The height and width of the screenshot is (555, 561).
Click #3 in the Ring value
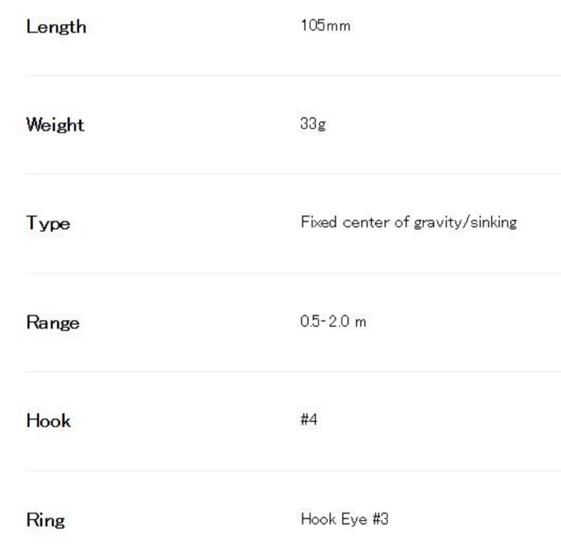coord(380,519)
